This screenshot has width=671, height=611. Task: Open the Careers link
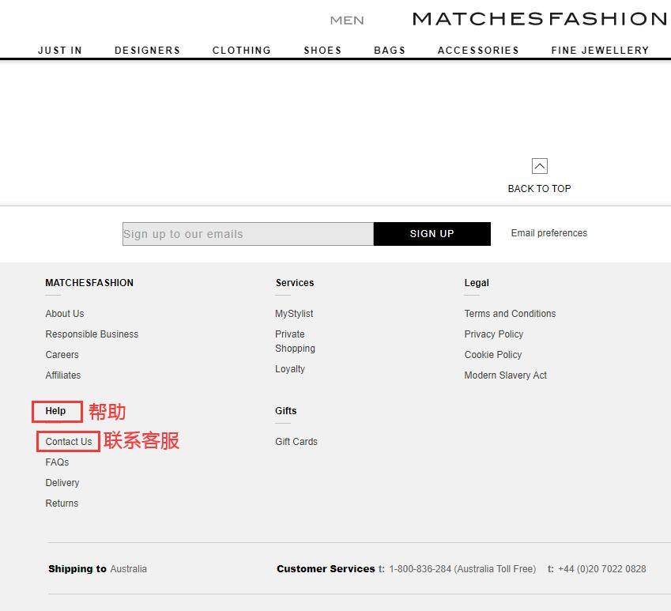point(62,355)
